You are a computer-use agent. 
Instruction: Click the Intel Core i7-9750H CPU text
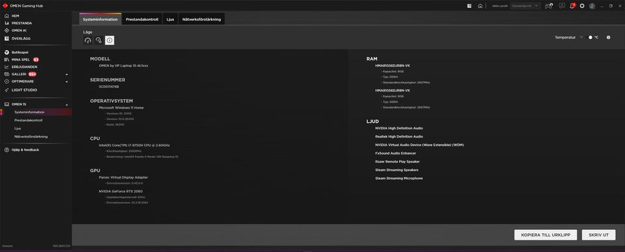(134, 145)
